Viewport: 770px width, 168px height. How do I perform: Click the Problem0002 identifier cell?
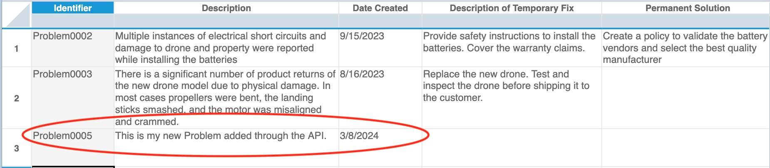click(x=62, y=36)
